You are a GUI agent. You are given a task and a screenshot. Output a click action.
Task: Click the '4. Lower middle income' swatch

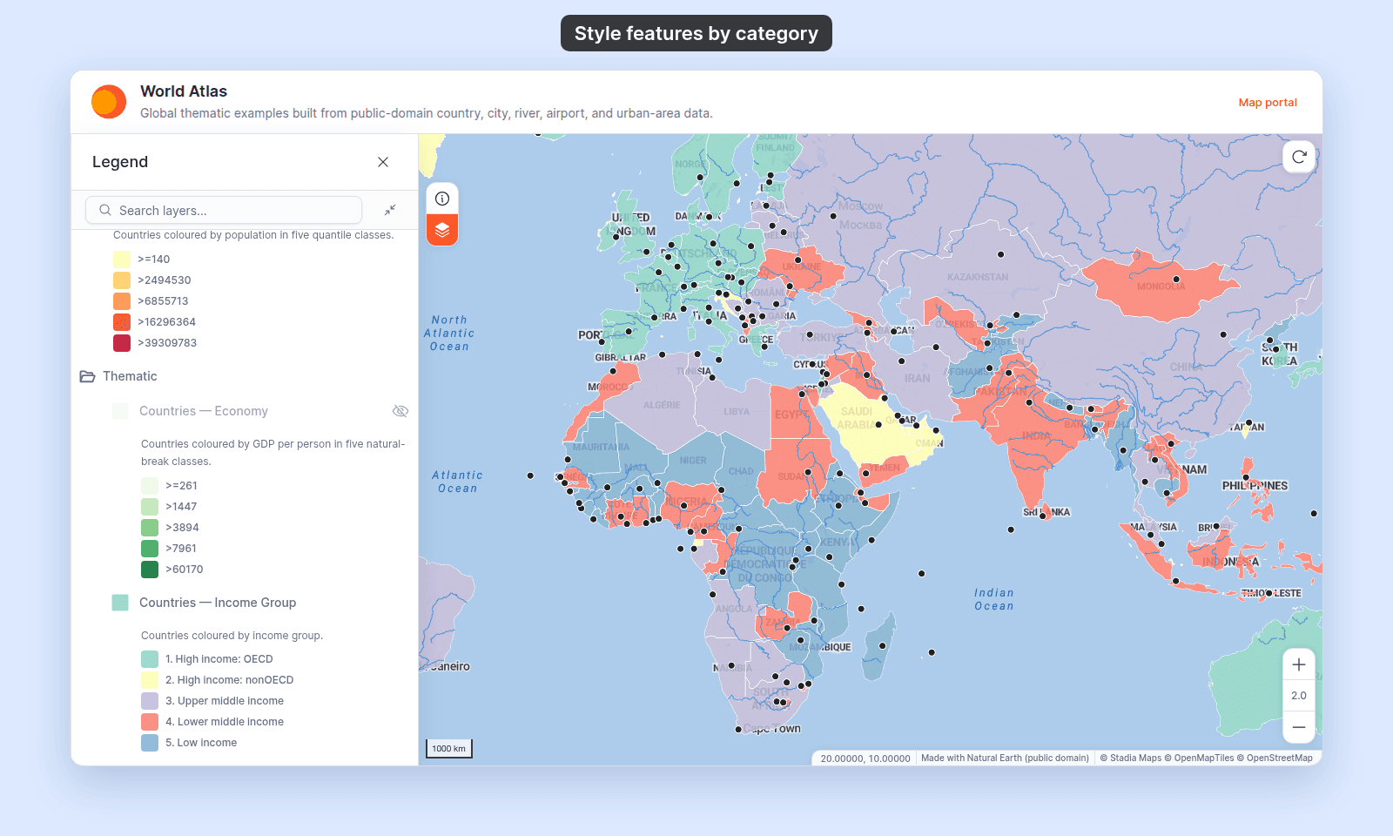150,722
